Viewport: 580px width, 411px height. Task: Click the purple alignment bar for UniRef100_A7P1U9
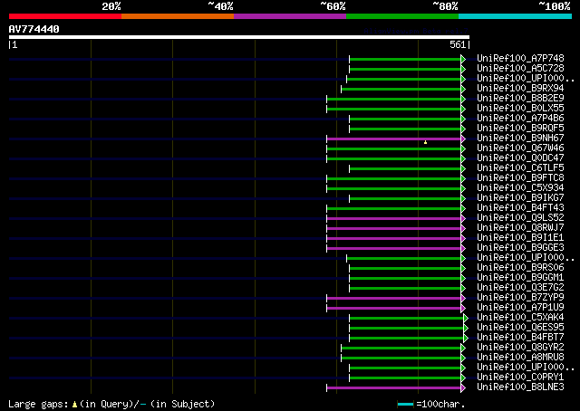(x=393, y=308)
